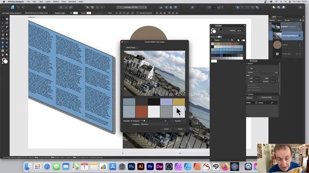This screenshot has height=173, width=309.
Task: Select the Move tool in the toolbox
Action: (3, 19)
